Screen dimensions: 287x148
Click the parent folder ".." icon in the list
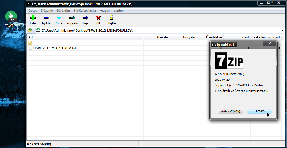click(30, 43)
